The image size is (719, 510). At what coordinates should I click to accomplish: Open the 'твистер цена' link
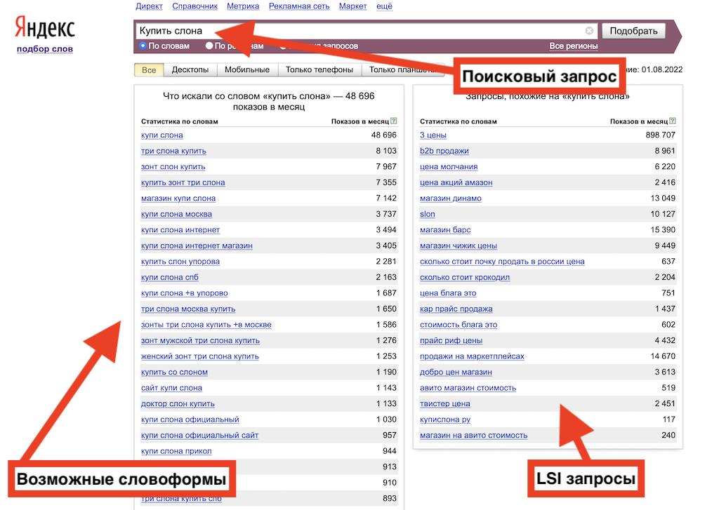tap(444, 403)
